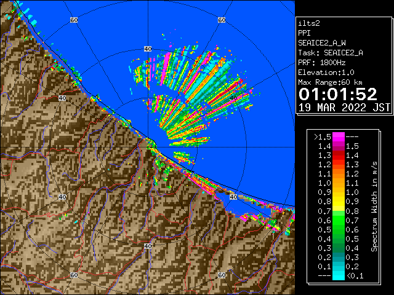Screen dimensions: 394x295
Task: Click the radar site name "ilts2"
Action: pyautogui.click(x=309, y=23)
